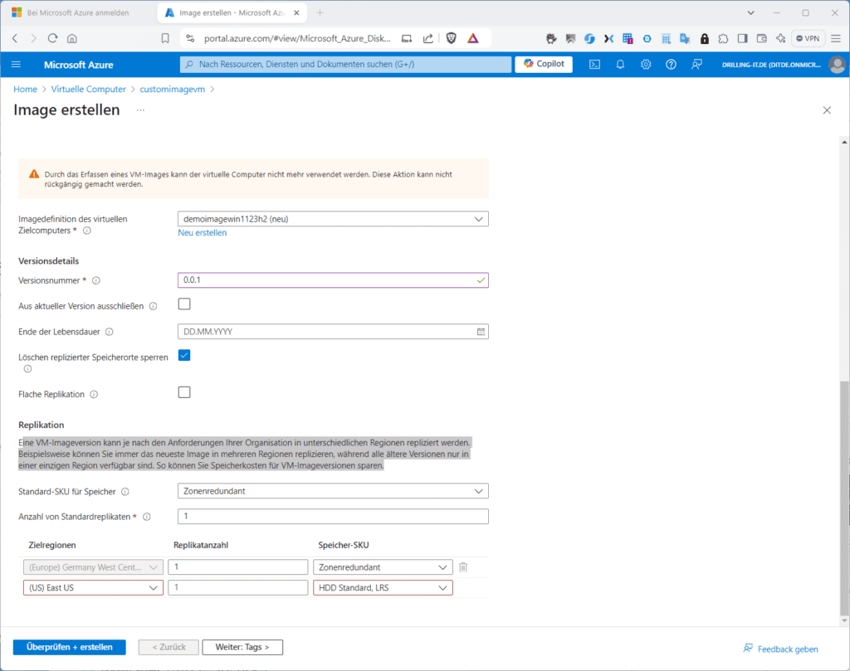Close the Image erstellen blade

click(x=827, y=110)
